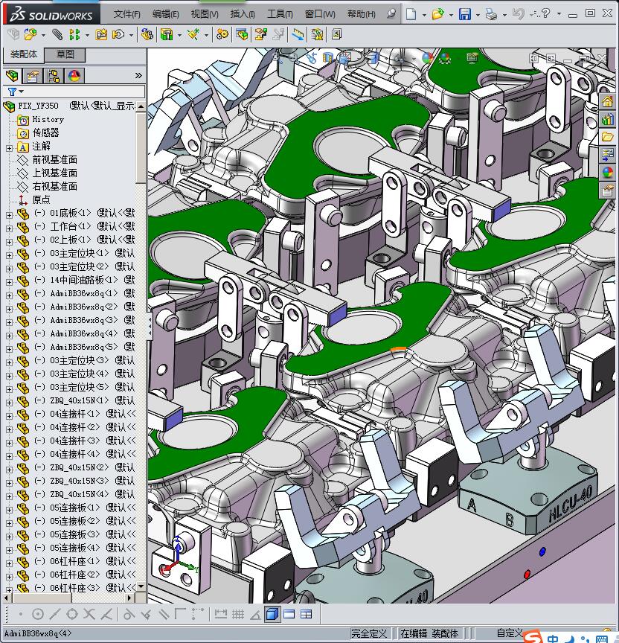The image size is (619, 643).
Task: Click the Linear Component Pattern icon
Action: (74, 34)
